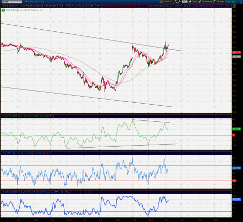Open the circular clock icon beside think
Viewport: 243px width, 222px height.
[x=161, y=2]
